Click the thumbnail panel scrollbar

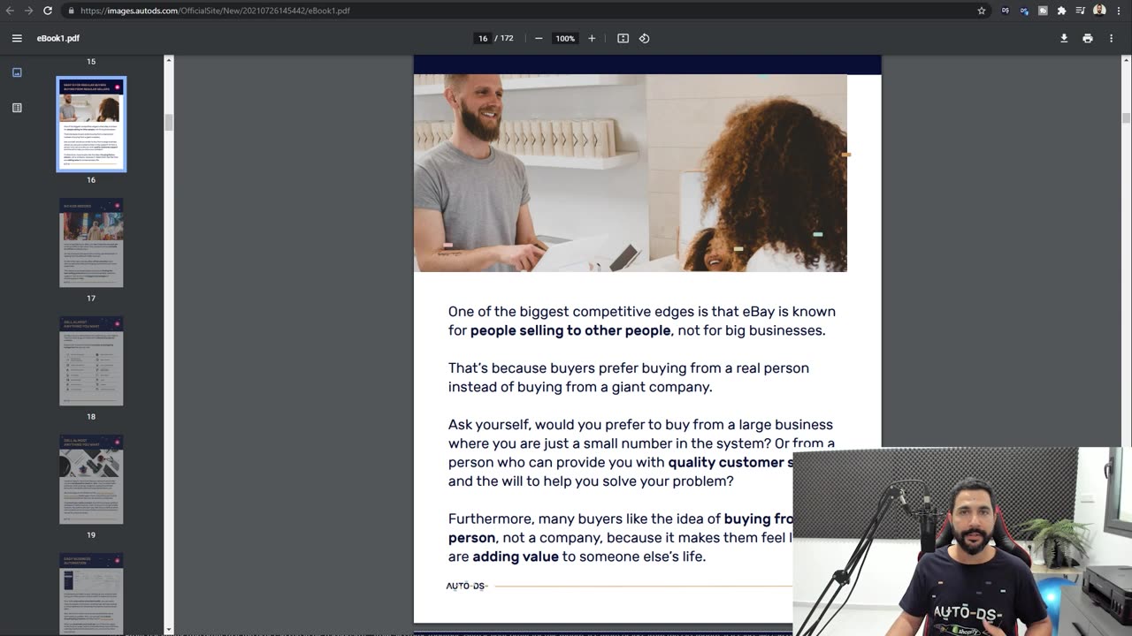click(x=168, y=122)
